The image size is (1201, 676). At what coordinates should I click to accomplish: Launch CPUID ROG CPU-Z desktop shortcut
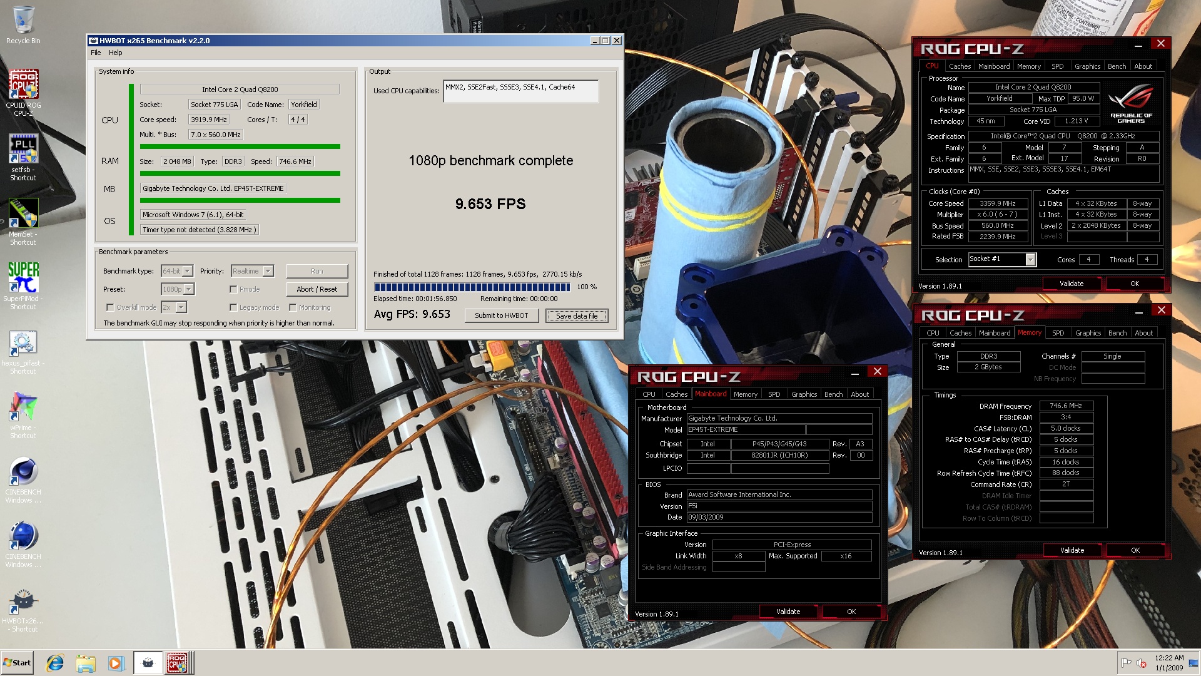[x=23, y=92]
